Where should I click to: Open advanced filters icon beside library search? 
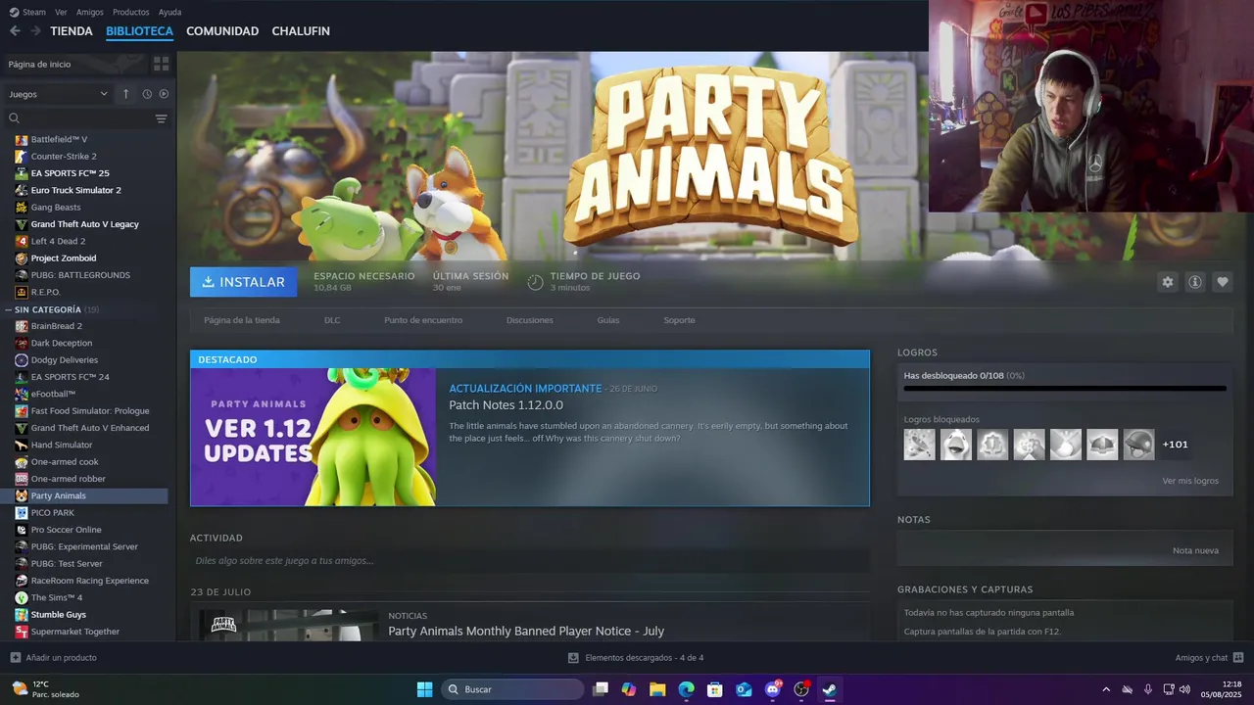(x=161, y=118)
